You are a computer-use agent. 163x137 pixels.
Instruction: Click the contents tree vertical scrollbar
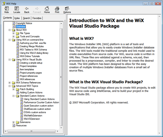point(61,76)
